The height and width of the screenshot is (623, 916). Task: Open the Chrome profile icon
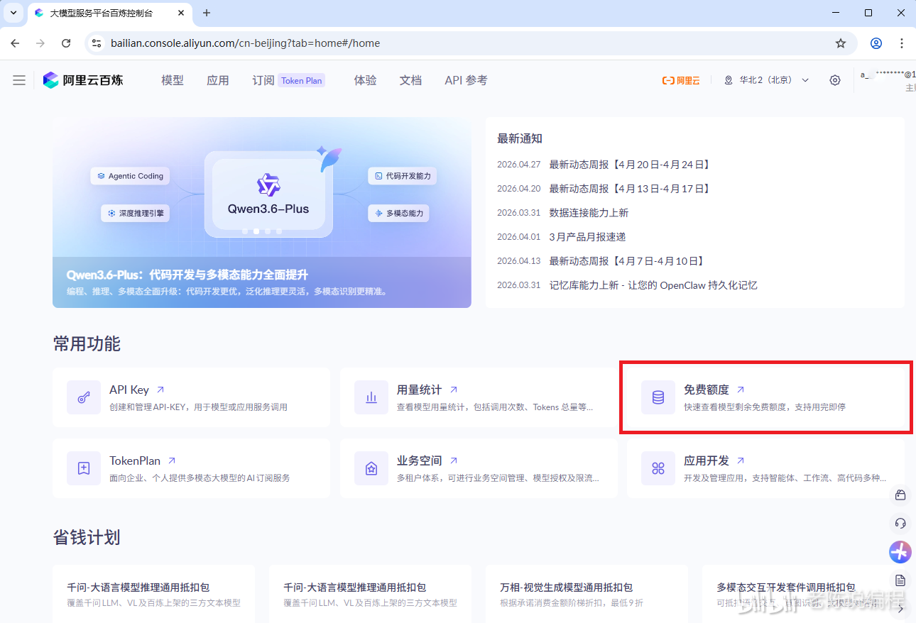point(876,43)
